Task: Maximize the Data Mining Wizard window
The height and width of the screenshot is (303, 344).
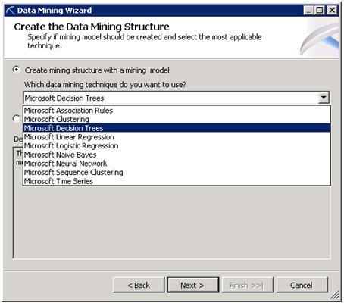Action: (320, 11)
